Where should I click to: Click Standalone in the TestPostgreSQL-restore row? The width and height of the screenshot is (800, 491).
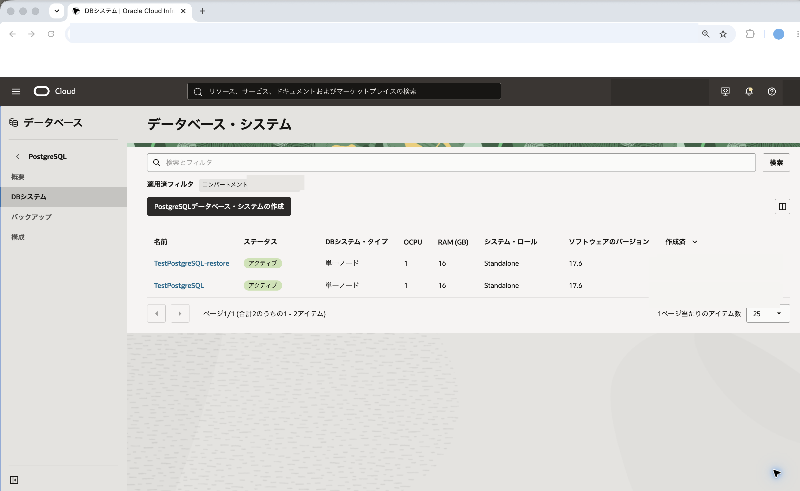click(501, 263)
